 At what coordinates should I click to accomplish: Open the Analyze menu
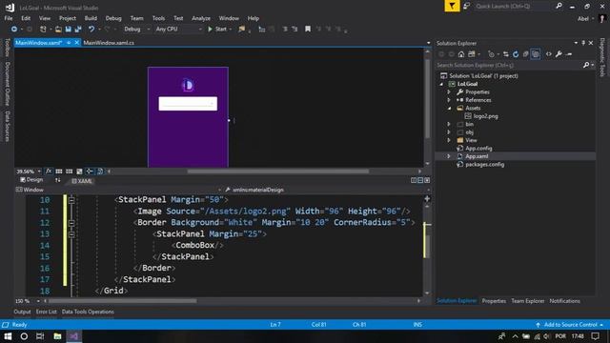pos(201,18)
